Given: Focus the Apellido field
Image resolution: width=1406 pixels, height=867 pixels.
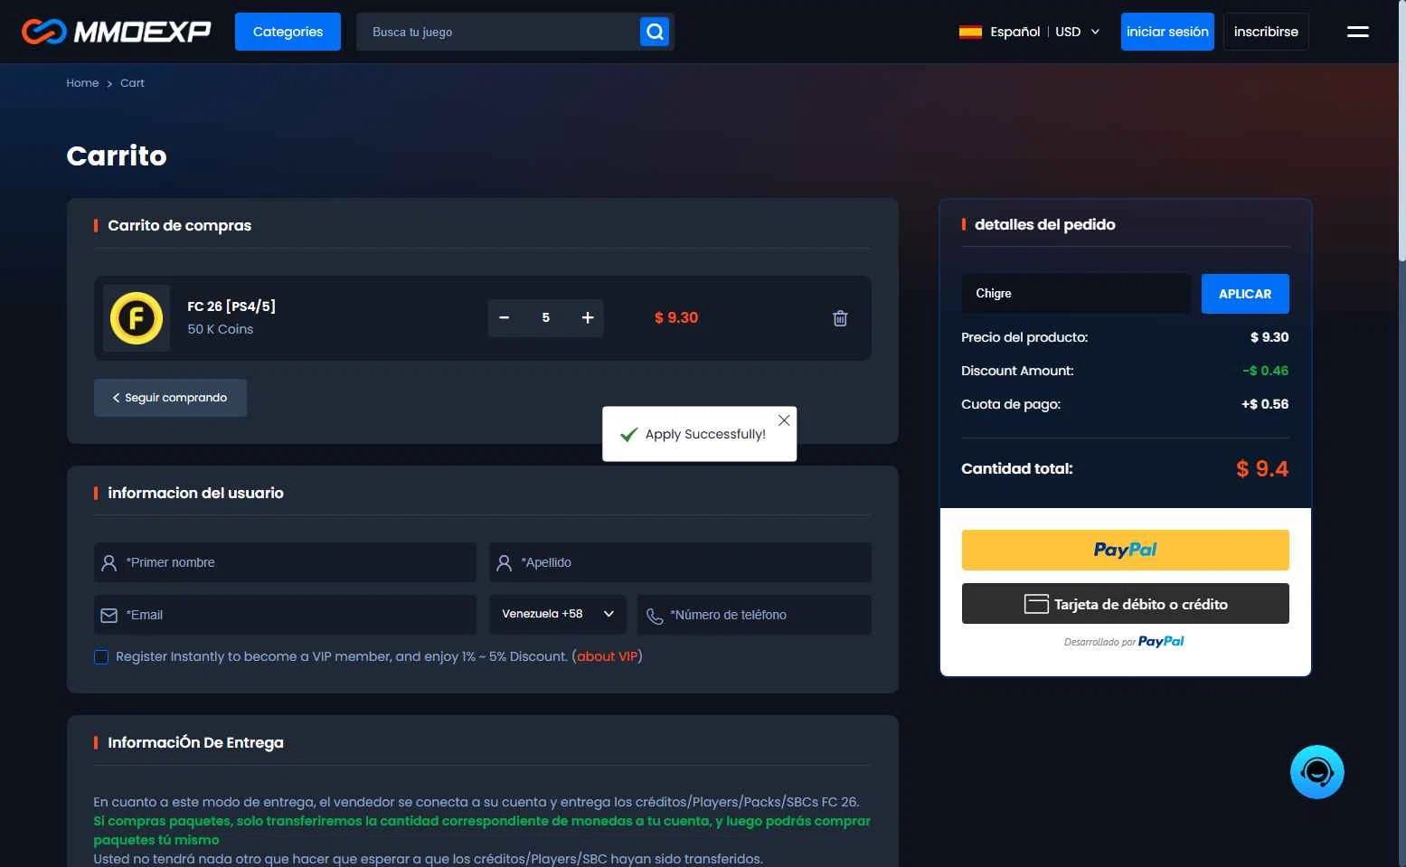Looking at the screenshot, I should (x=680, y=562).
